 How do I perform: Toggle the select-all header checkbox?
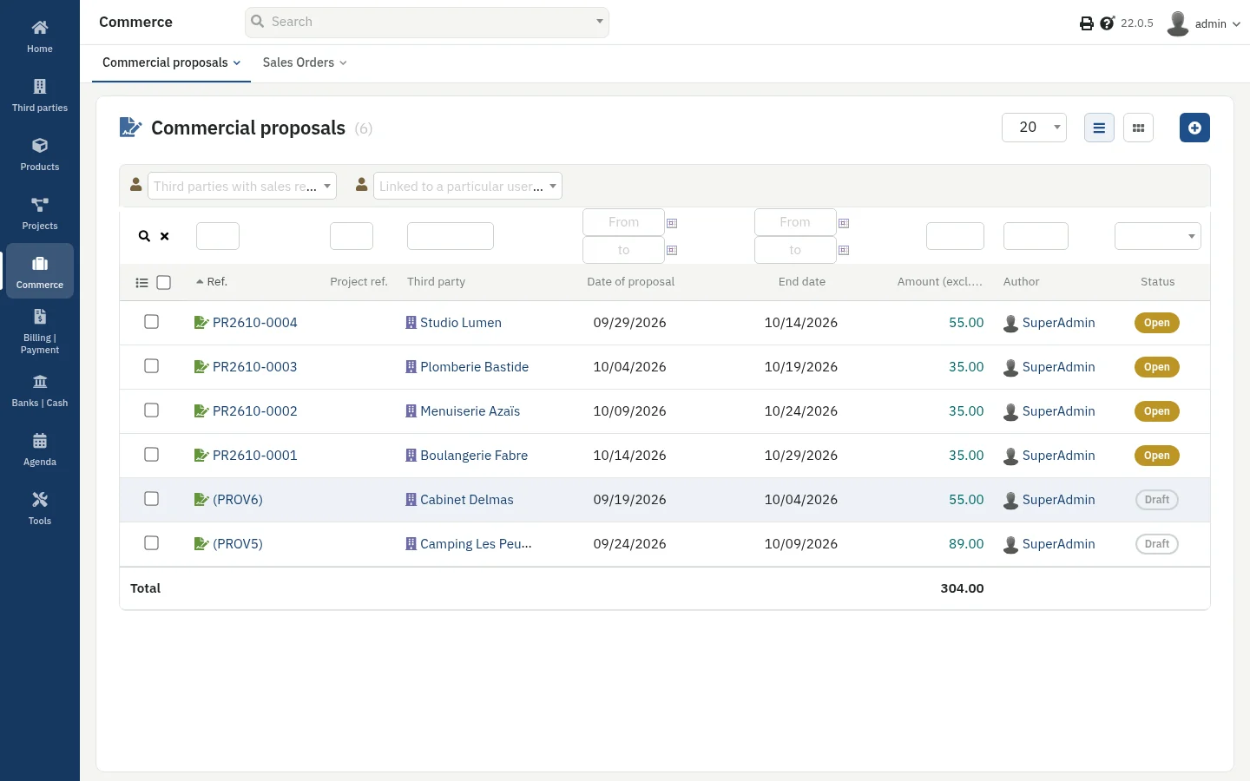[163, 282]
